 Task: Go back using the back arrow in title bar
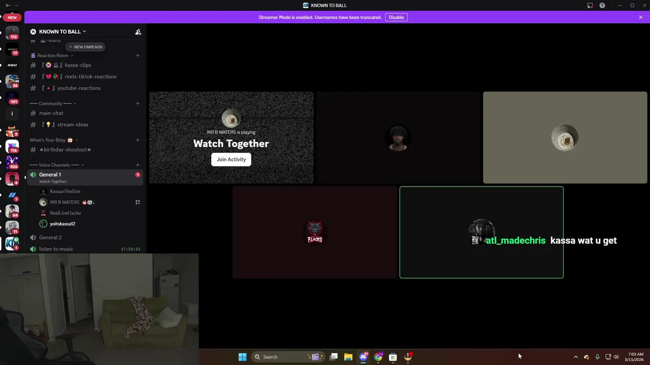coord(8,5)
